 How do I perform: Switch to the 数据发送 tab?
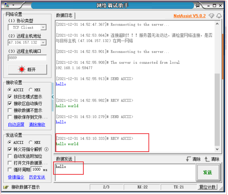coord(64,159)
